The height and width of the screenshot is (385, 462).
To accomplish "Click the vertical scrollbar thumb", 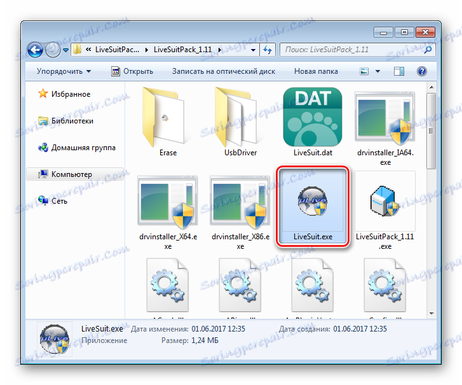I will click(x=431, y=131).
